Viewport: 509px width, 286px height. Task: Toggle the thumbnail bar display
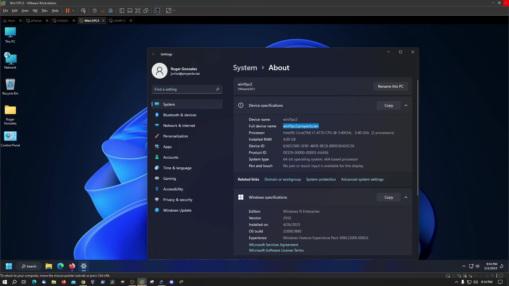pyautogui.click(x=130, y=11)
